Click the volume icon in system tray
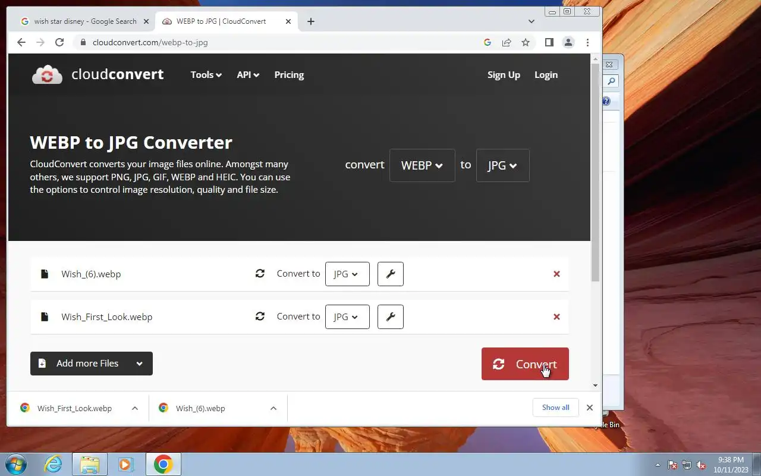 [702, 465]
